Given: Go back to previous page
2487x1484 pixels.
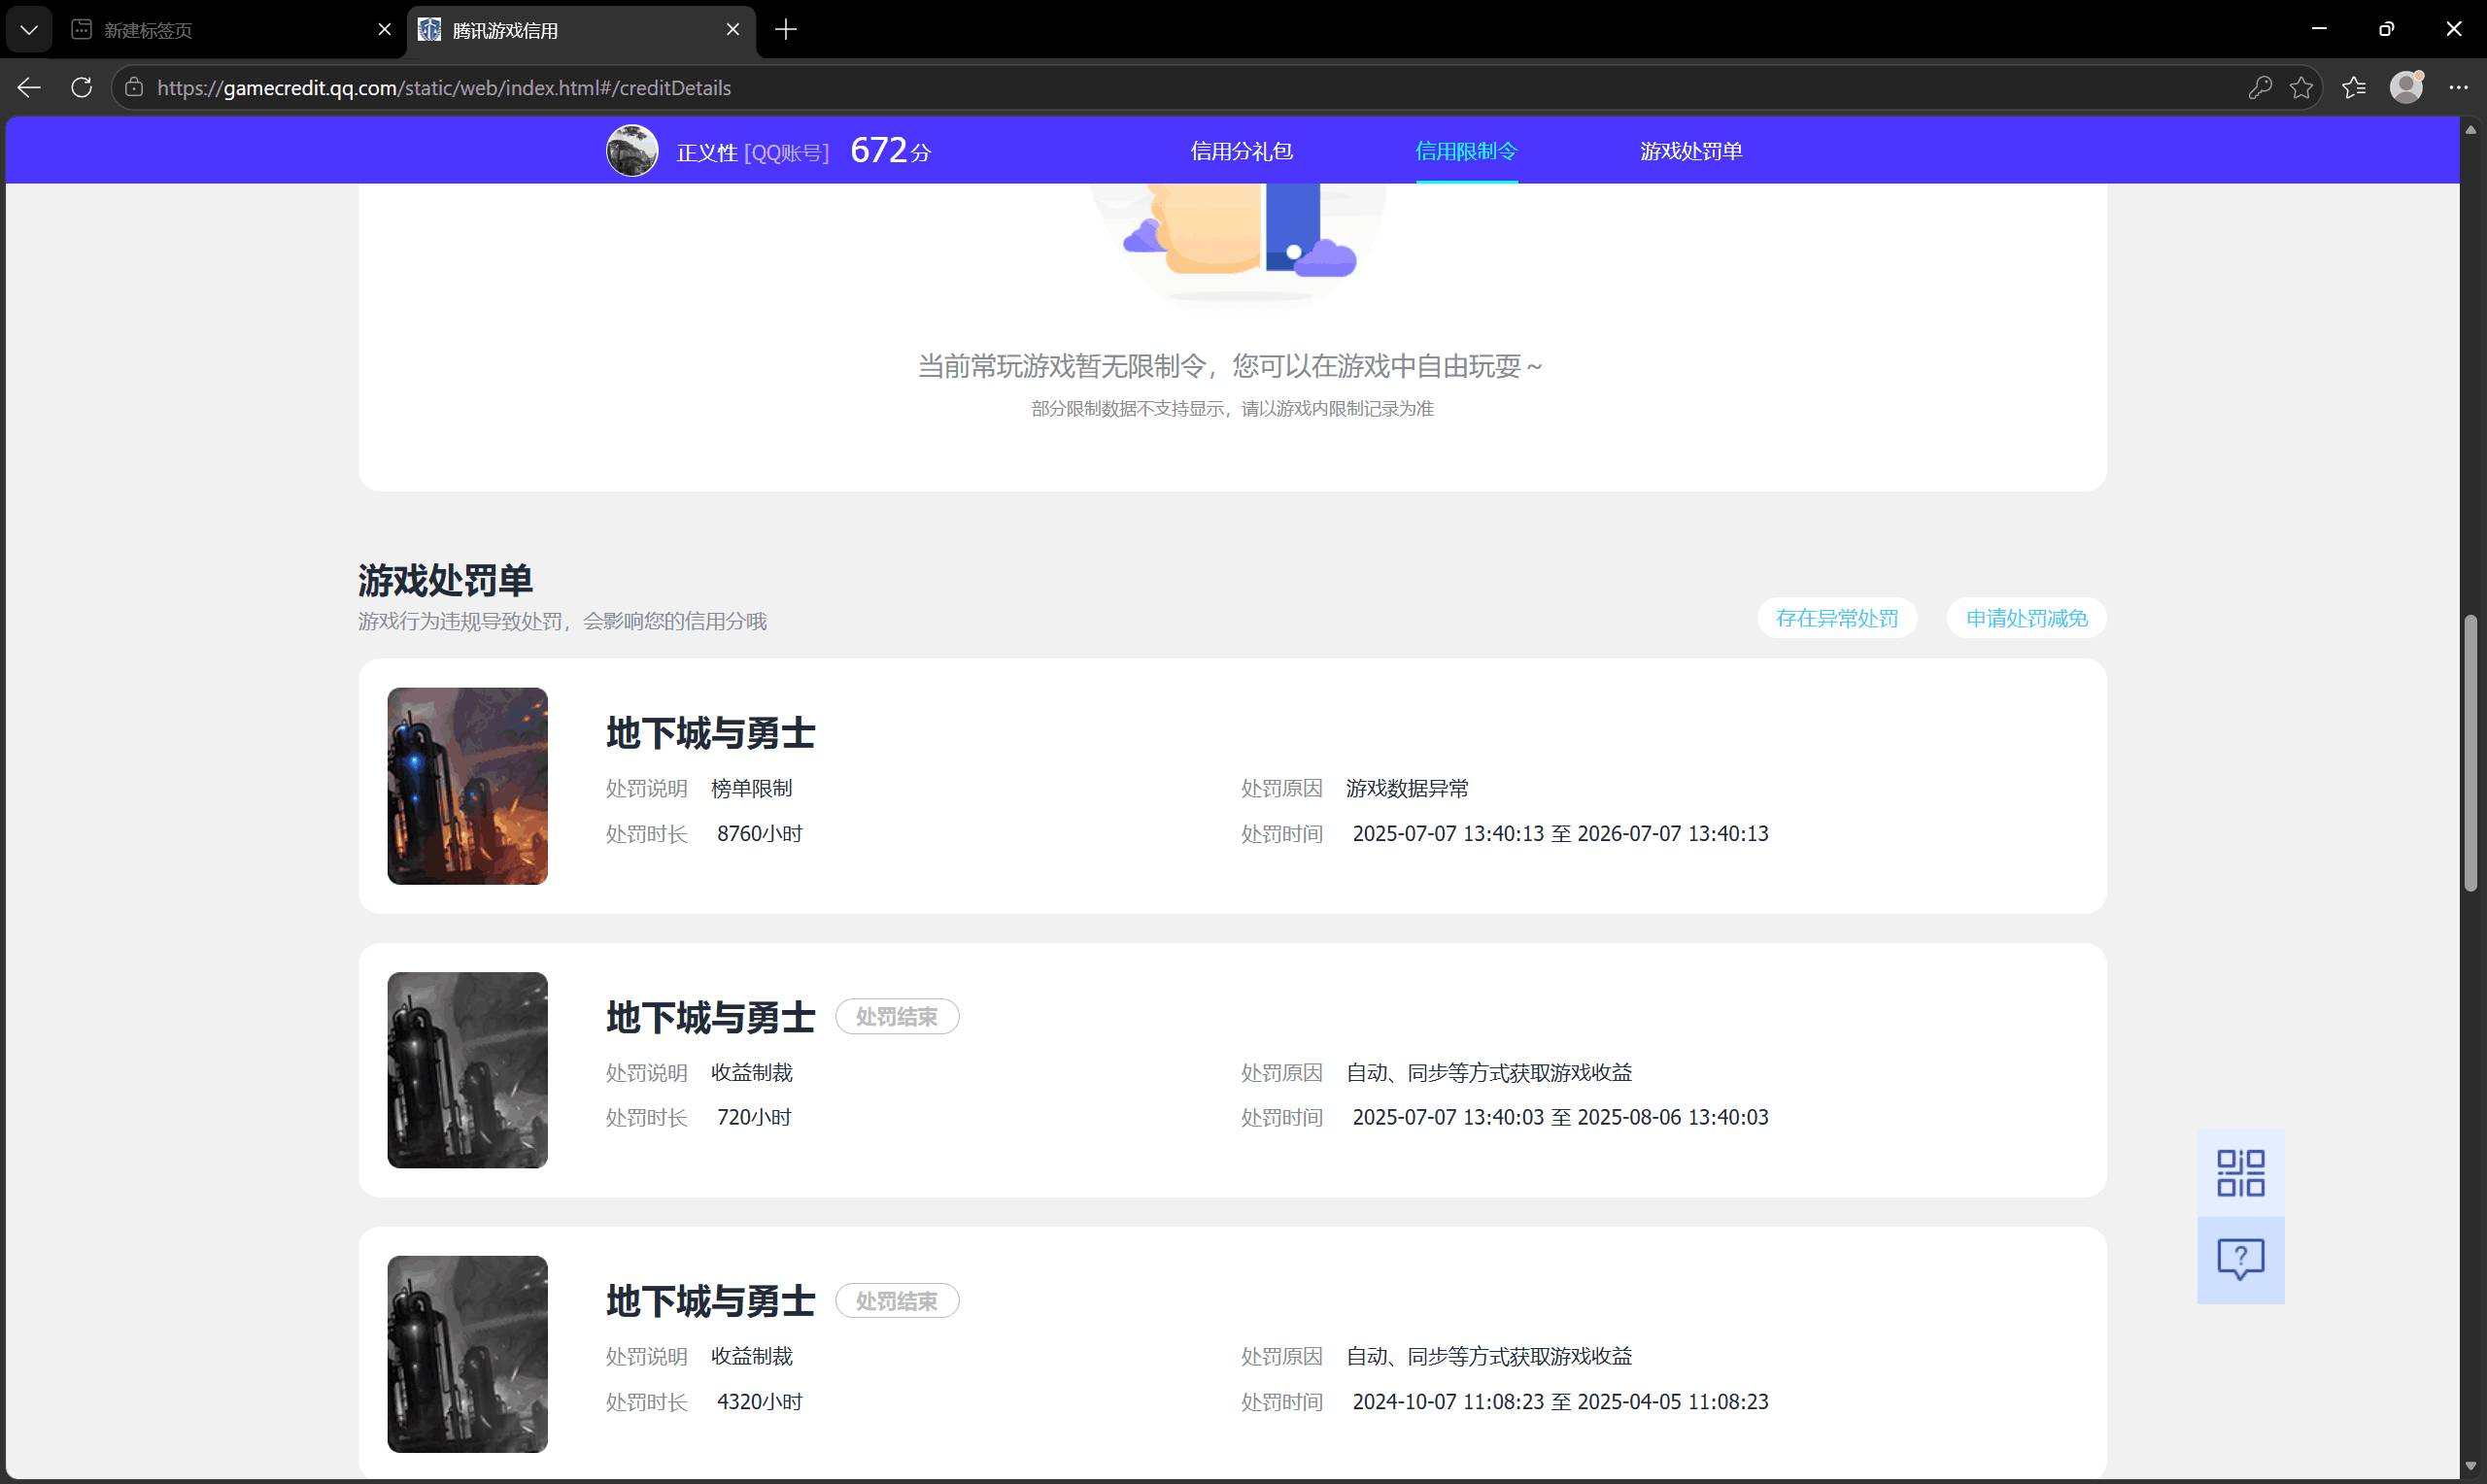Looking at the screenshot, I should pos(29,88).
